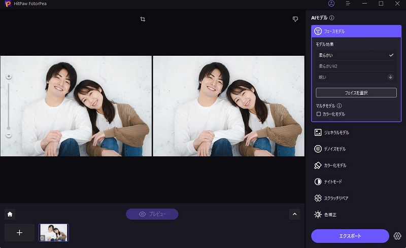The height and width of the screenshot is (248, 406).
Task: Click the crop tool icon
Action: click(143, 19)
